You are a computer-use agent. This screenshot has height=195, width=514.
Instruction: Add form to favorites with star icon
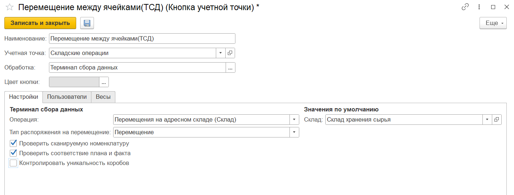[9, 7]
